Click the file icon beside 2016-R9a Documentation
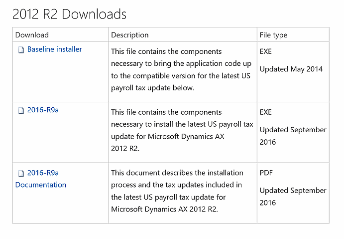The width and height of the screenshot is (344, 239). 21,174
